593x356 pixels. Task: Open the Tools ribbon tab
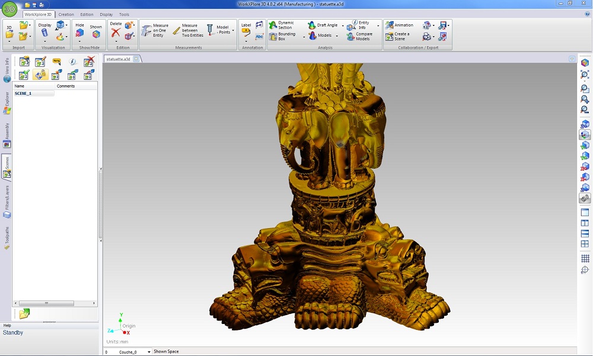coord(124,14)
